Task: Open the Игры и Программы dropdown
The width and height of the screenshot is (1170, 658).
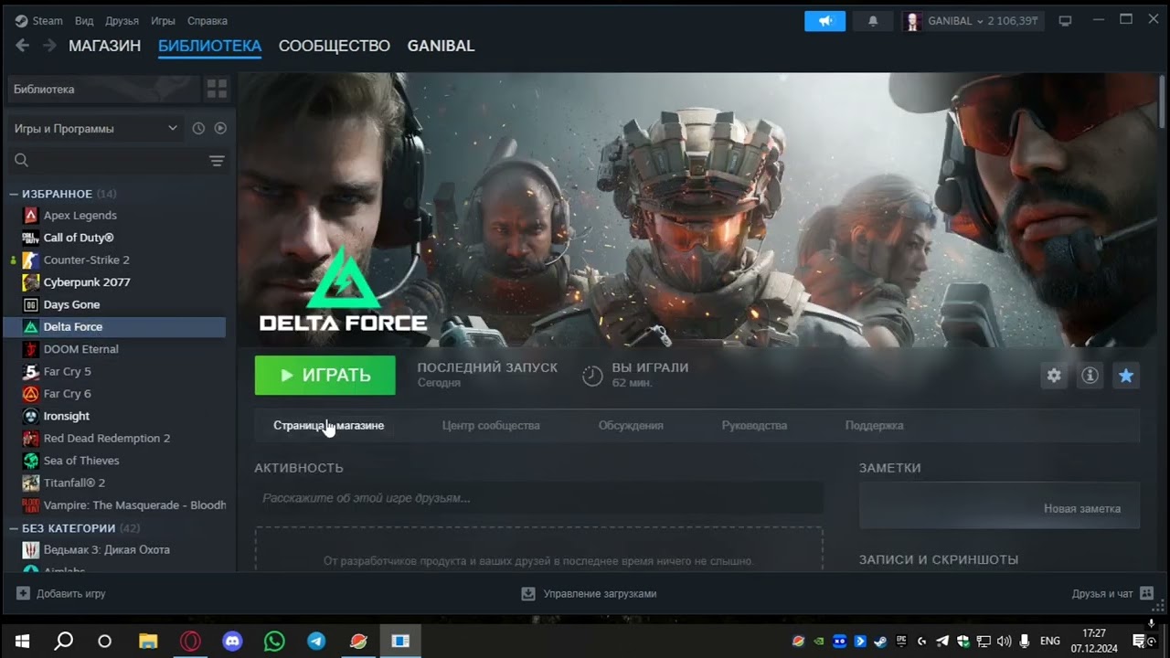Action: 96,129
